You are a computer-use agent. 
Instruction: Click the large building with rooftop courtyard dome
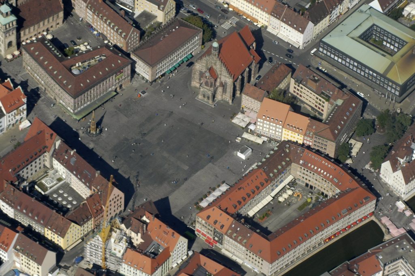77,75
